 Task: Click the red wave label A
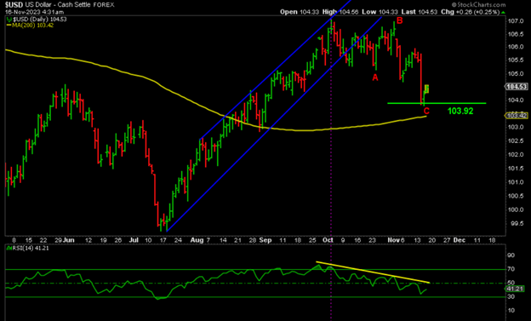(x=375, y=77)
